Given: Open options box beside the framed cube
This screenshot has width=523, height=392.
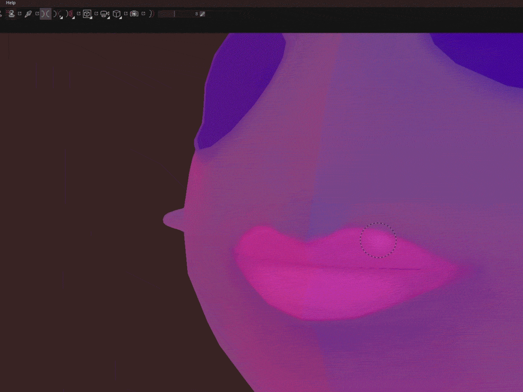Looking at the screenshot, I should coord(96,14).
